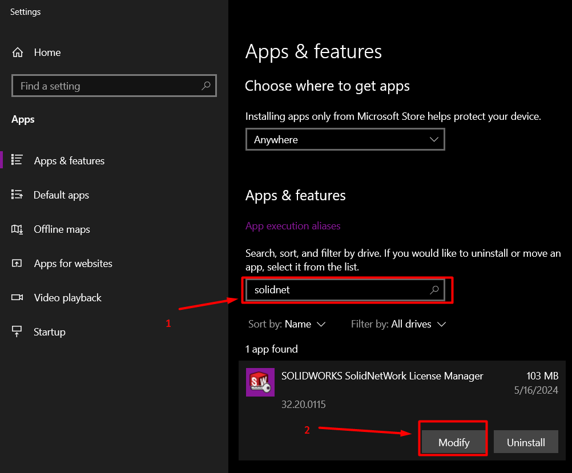Open the App execution aliases link
The height and width of the screenshot is (473, 572).
pyautogui.click(x=292, y=226)
